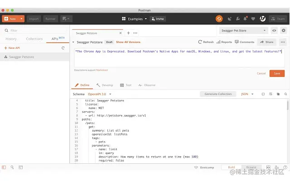Click Show All Versions link
This screenshot has width=290, height=181.
[128, 42]
